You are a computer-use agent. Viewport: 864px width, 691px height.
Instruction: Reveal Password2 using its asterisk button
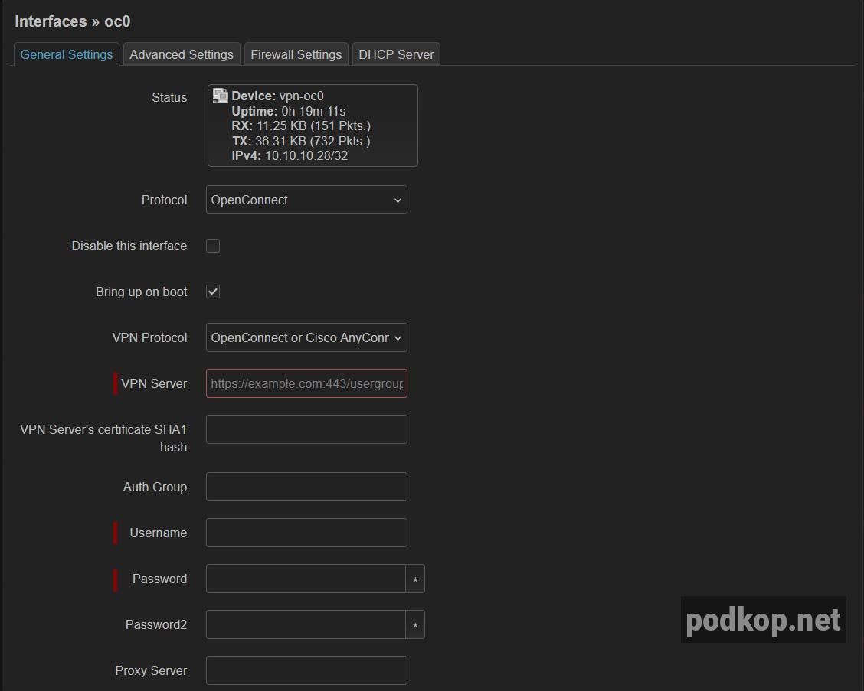pos(415,625)
